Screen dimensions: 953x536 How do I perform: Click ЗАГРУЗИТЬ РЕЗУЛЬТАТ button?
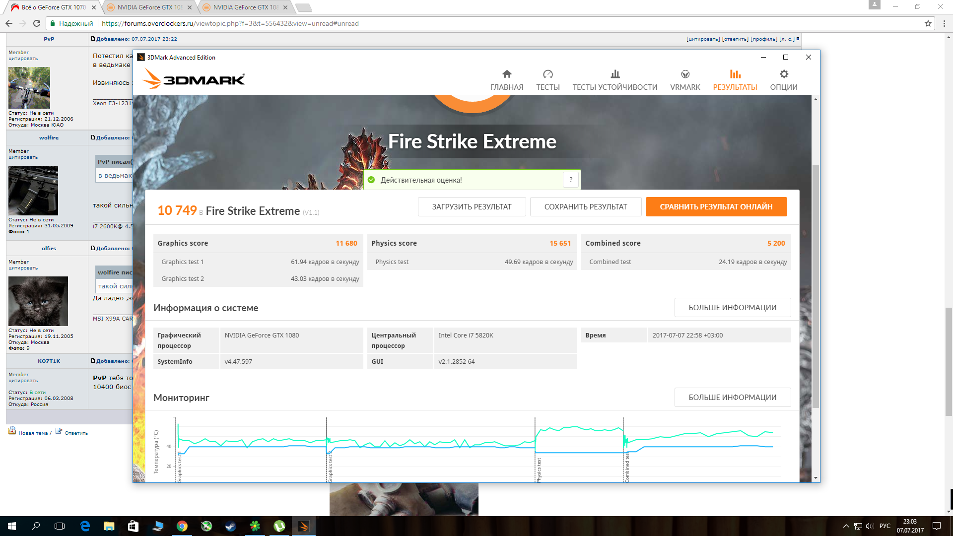[472, 207]
